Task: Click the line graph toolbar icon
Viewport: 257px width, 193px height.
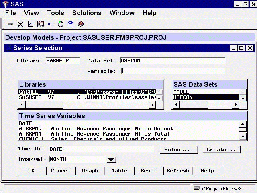Action: pos(31,24)
